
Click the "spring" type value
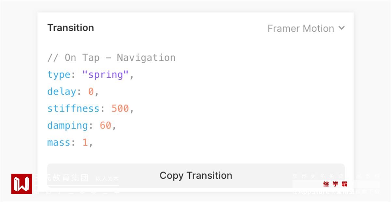(x=105, y=75)
